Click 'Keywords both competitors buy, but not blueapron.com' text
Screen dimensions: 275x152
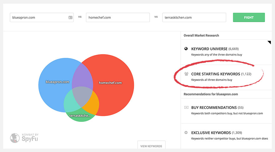(227, 113)
